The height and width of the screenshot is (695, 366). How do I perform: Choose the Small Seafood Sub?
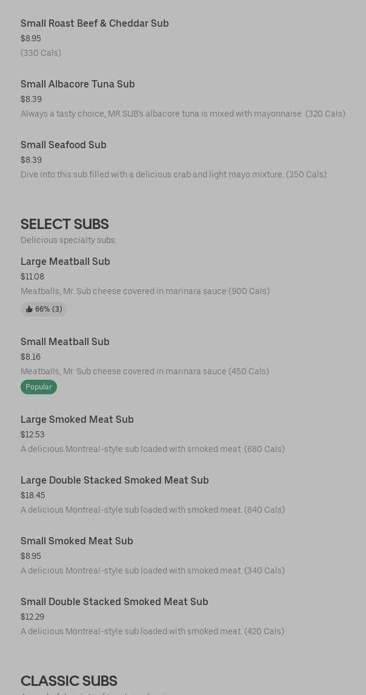tap(64, 145)
